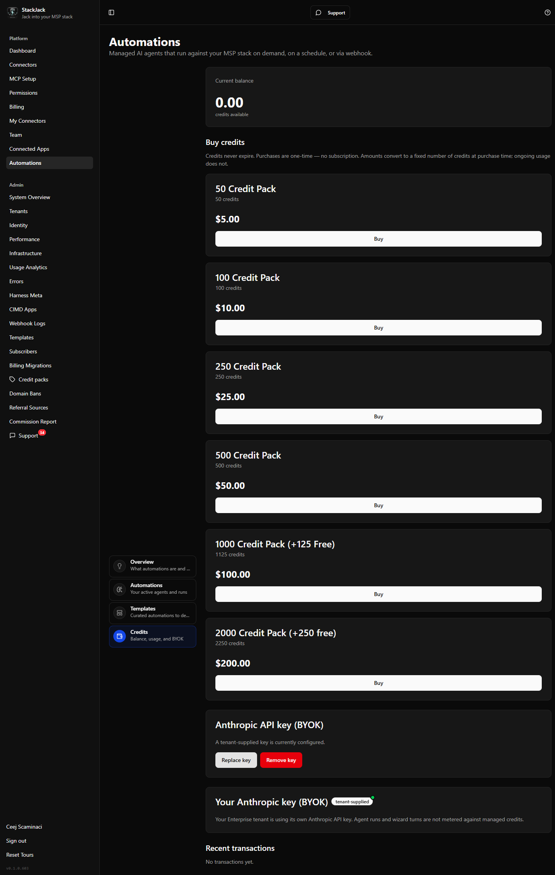The width and height of the screenshot is (555, 875).
Task: Click the red Remove key button
Action: pyautogui.click(x=281, y=760)
